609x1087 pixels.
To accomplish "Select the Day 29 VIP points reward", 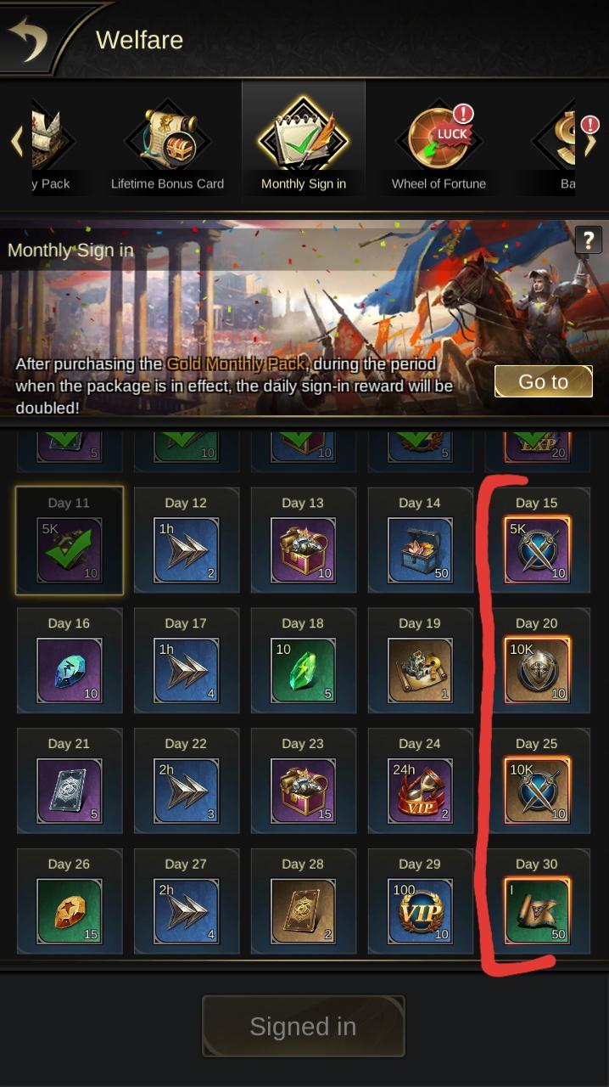I will 420,911.
